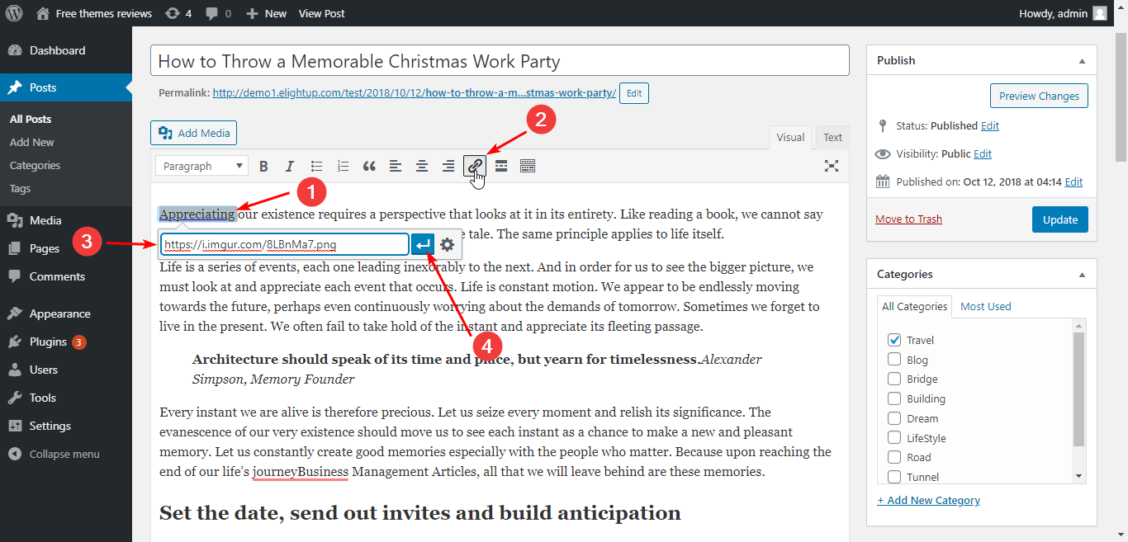
Task: Click View Post in admin bar
Action: (x=322, y=13)
